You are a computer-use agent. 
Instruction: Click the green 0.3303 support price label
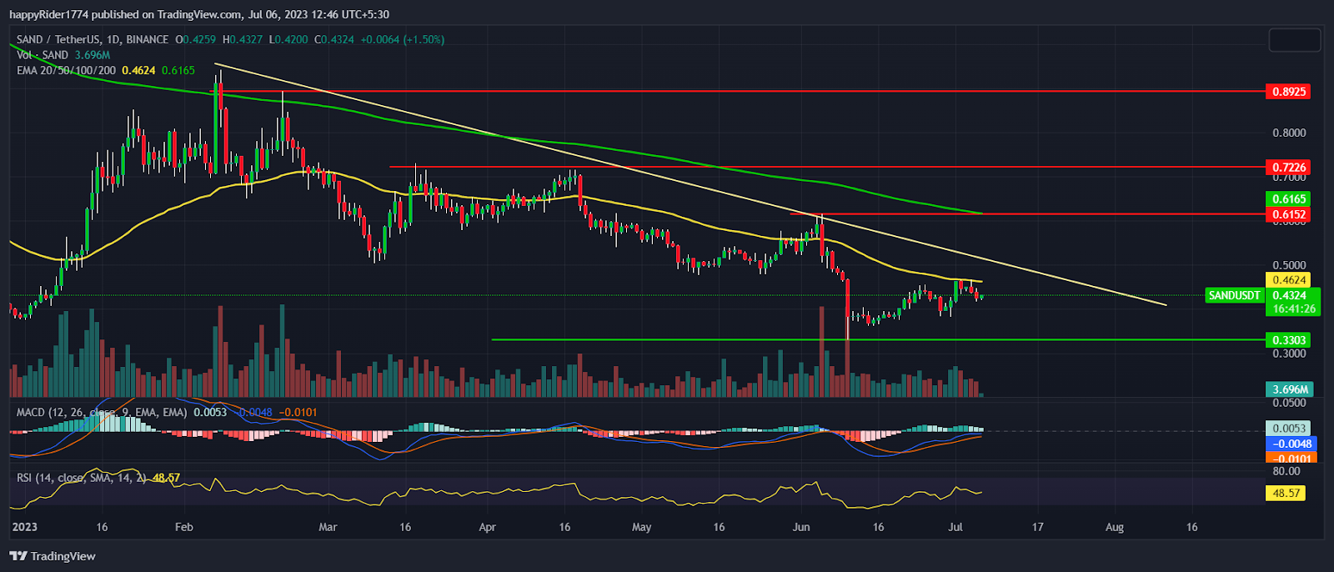pos(1288,340)
